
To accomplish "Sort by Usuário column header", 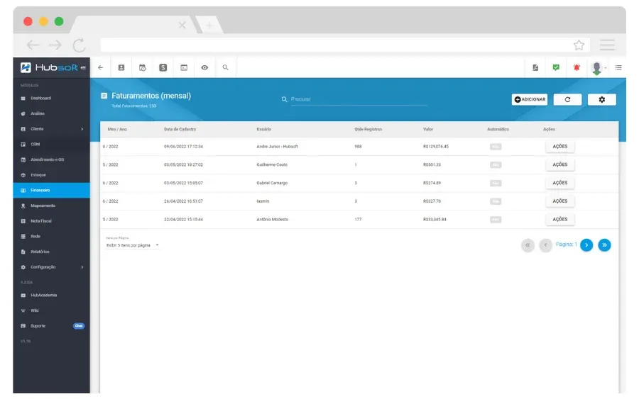I will (263, 130).
